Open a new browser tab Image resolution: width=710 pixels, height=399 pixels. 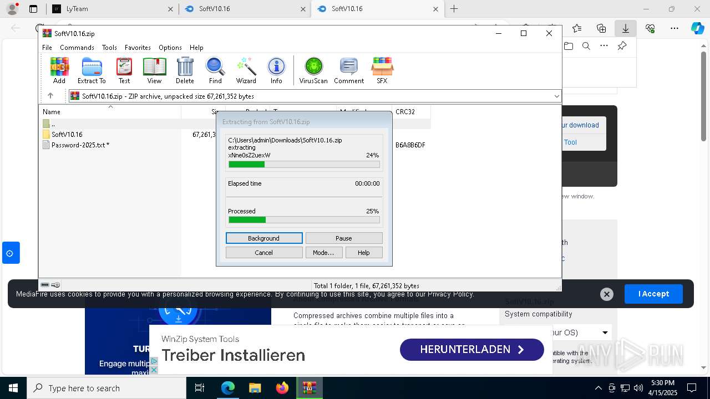tap(454, 9)
